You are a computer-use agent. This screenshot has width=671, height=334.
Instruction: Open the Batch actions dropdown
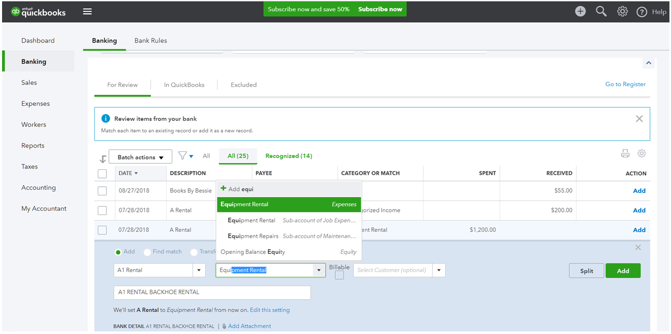pos(140,157)
